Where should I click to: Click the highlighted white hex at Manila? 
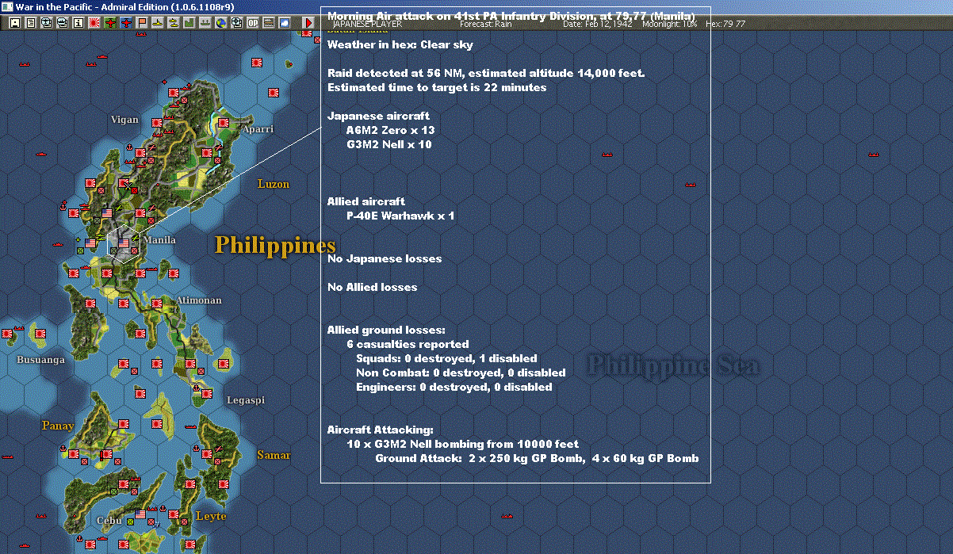[124, 243]
